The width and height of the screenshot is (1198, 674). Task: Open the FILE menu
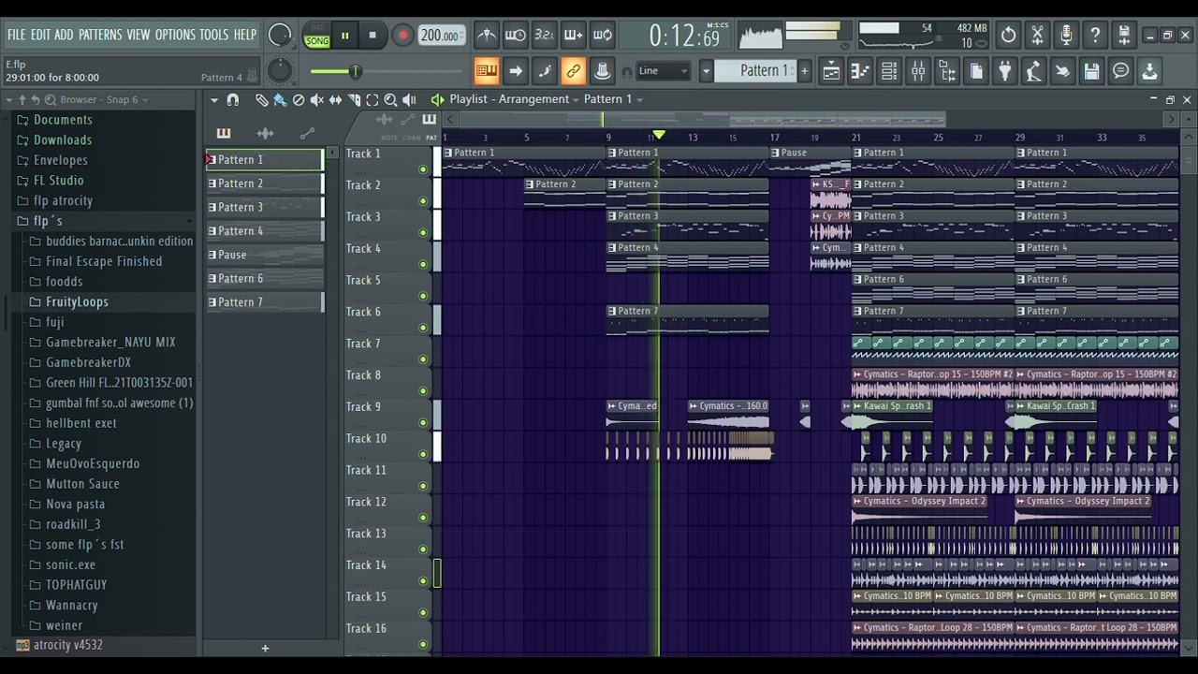point(17,35)
